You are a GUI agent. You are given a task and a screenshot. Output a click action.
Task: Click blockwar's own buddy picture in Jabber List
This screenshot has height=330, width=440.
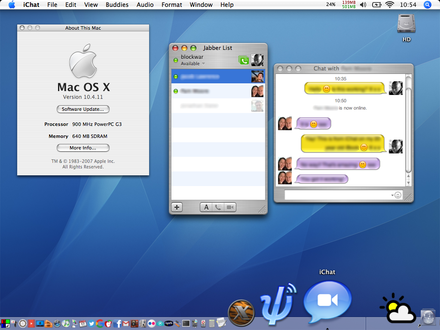[x=257, y=60]
